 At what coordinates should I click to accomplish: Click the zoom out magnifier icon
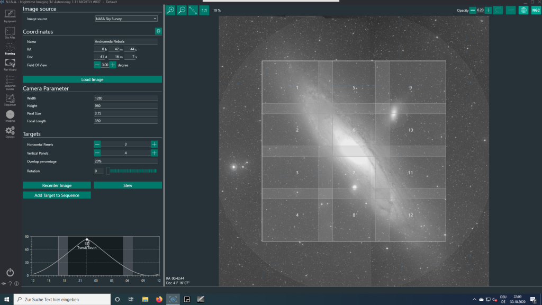(182, 10)
